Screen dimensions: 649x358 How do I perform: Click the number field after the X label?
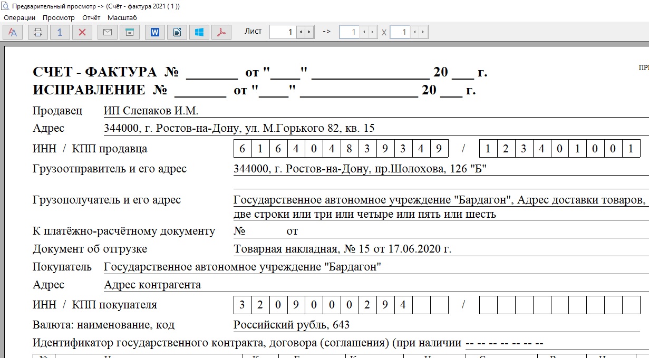400,32
